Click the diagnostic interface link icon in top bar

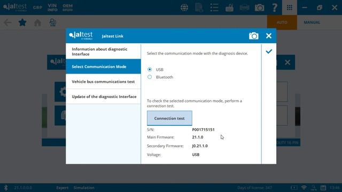click(229, 7)
